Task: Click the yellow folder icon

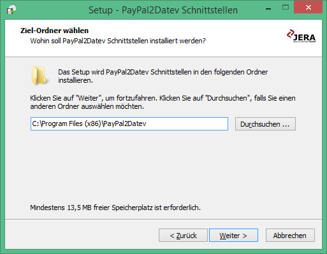Action: [x=40, y=76]
